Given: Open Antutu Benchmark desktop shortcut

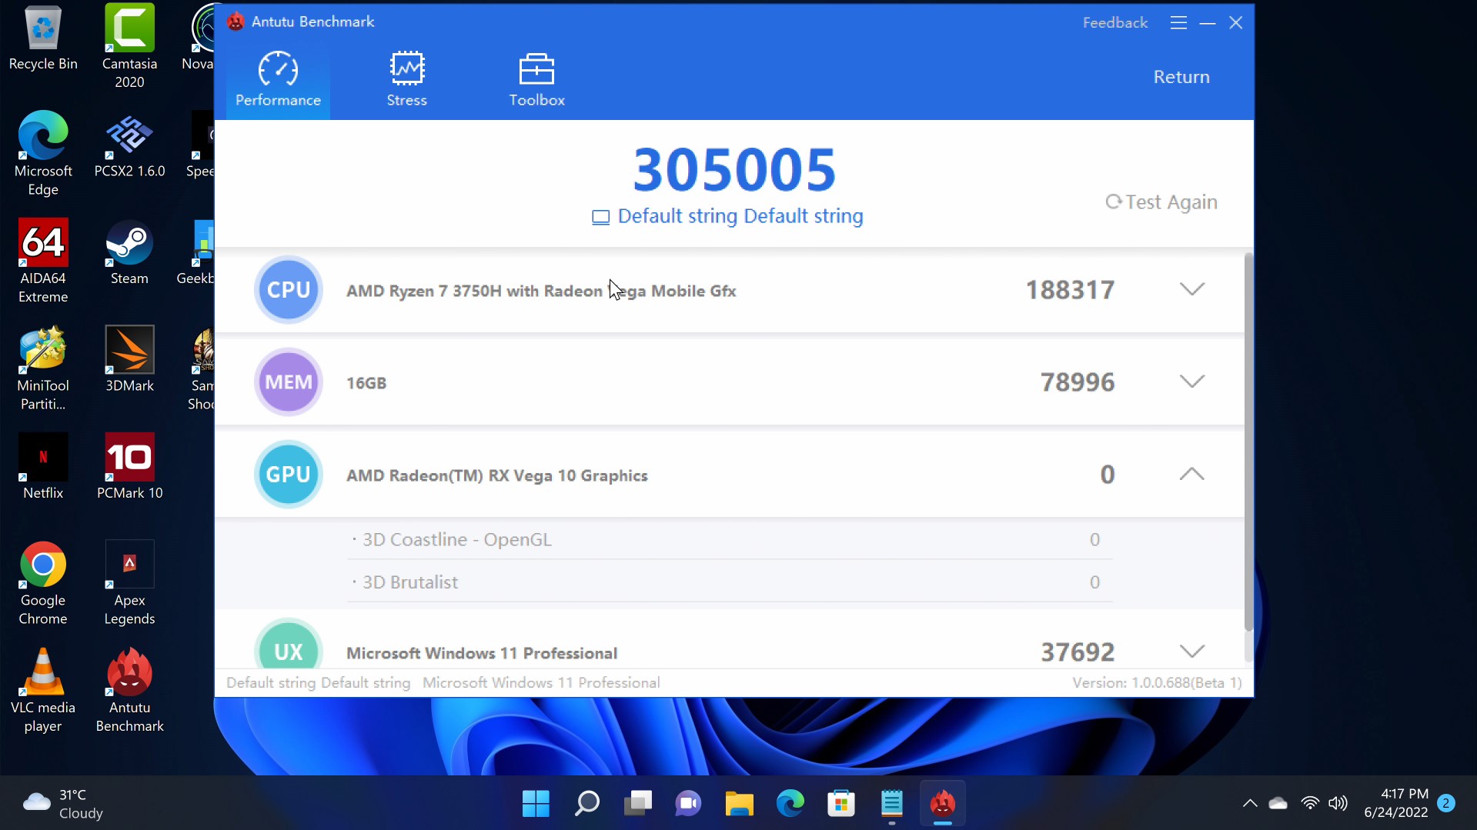Looking at the screenshot, I should (x=129, y=691).
